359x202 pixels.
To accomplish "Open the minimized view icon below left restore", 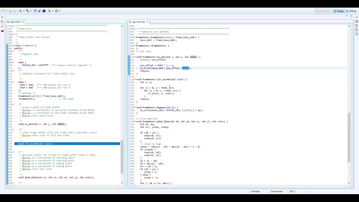I will pos(2,22).
